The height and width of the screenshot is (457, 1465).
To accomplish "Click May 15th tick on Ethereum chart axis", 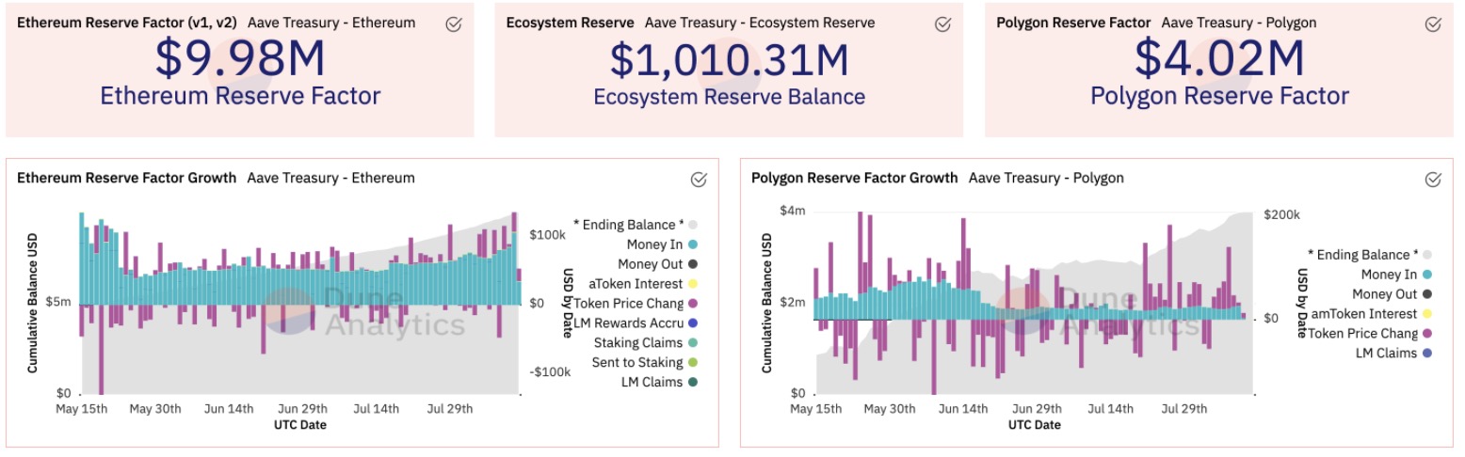I will tap(82, 409).
